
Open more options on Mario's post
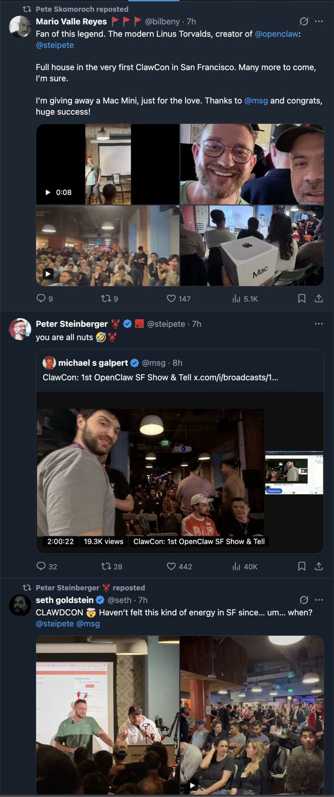(x=319, y=21)
